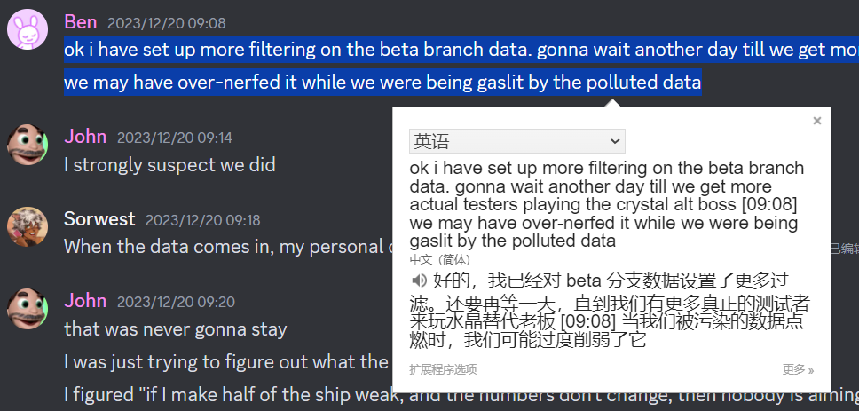Click the 2023/12/20 09:18 timestamp
Image resolution: width=859 pixels, height=411 pixels.
202,220
